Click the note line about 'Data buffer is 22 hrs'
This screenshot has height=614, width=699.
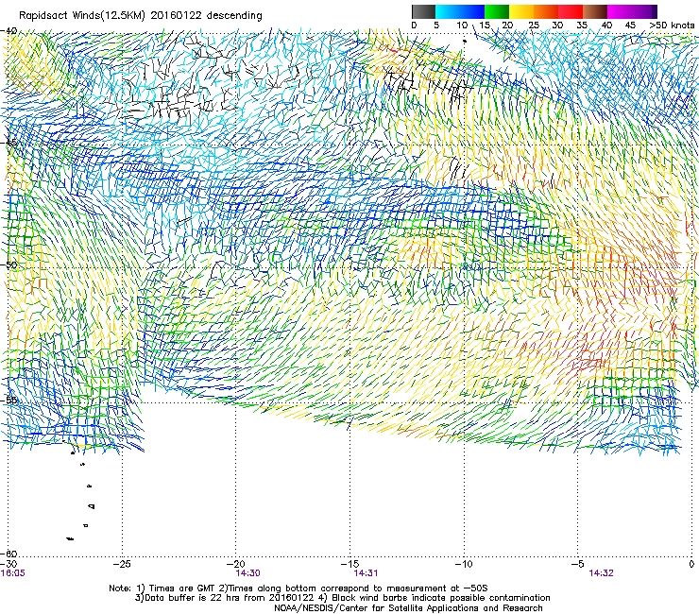(342, 598)
